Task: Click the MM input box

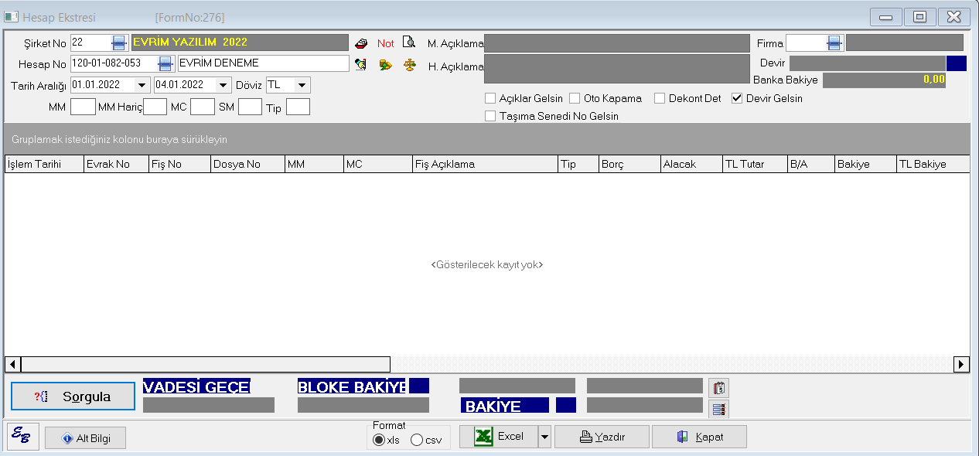Action: click(83, 107)
